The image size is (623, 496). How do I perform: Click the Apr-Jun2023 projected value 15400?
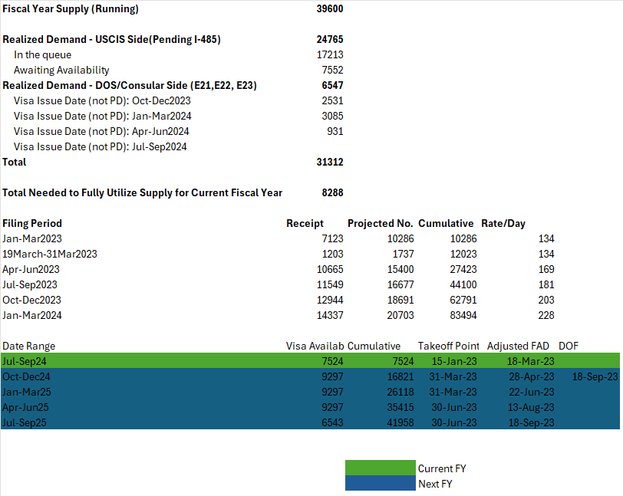[400, 269]
